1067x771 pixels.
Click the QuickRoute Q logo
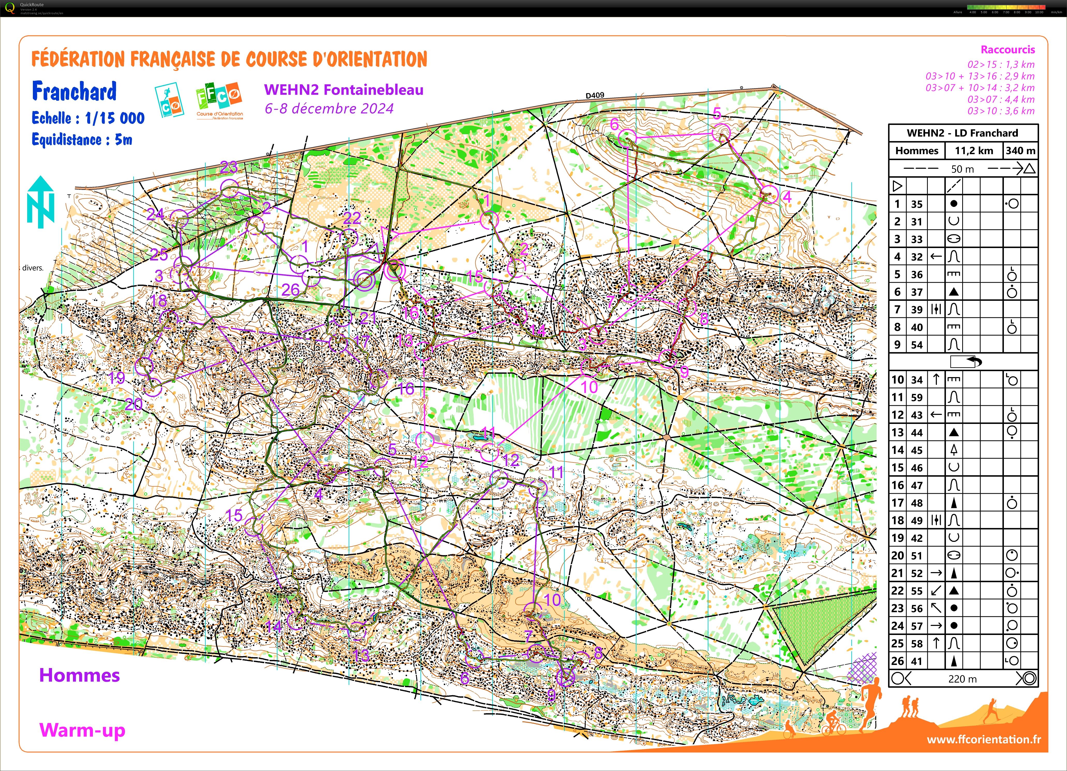9,8
